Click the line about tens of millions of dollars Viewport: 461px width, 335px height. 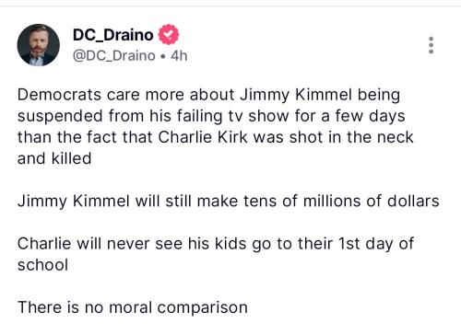click(229, 202)
